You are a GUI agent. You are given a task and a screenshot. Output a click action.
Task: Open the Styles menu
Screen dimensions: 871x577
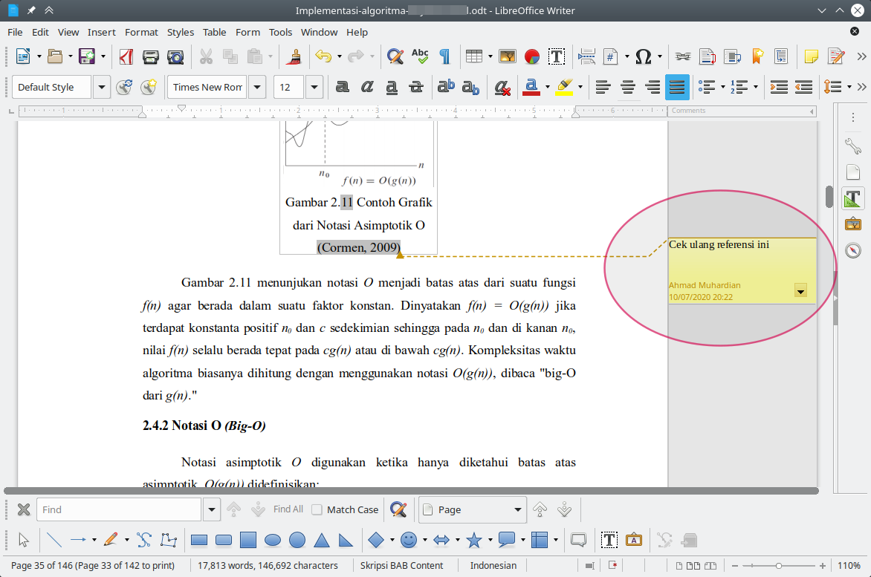coord(180,32)
